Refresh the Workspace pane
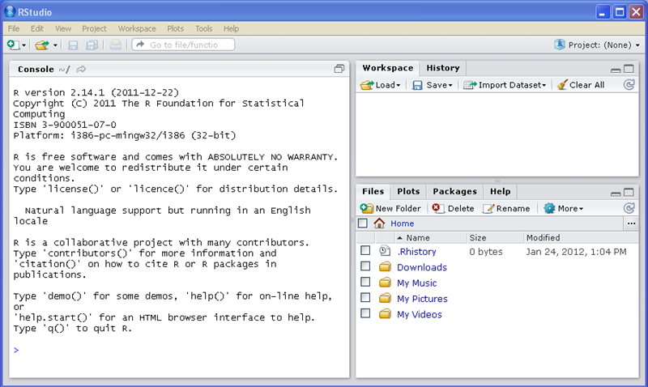648x387 pixels. point(629,84)
